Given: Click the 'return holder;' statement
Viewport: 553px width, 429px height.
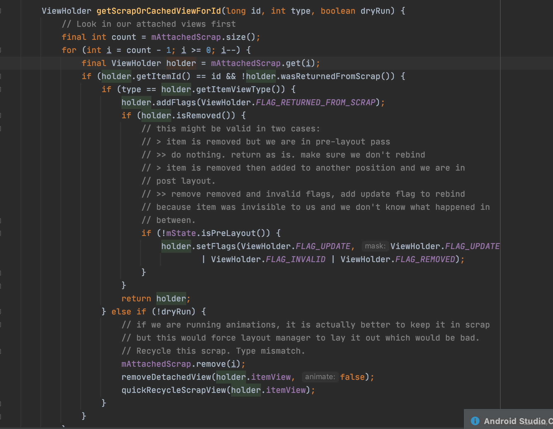Looking at the screenshot, I should (156, 299).
